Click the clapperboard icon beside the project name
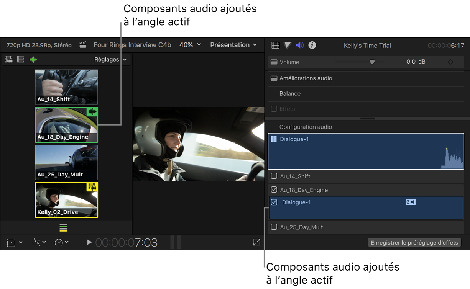The height and width of the screenshot is (289, 470). coord(83,44)
